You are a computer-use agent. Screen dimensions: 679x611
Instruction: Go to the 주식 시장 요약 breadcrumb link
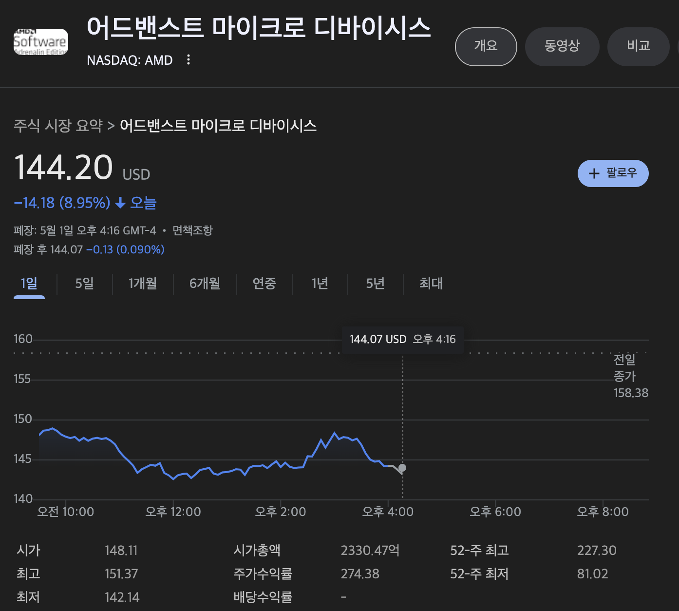(58, 126)
